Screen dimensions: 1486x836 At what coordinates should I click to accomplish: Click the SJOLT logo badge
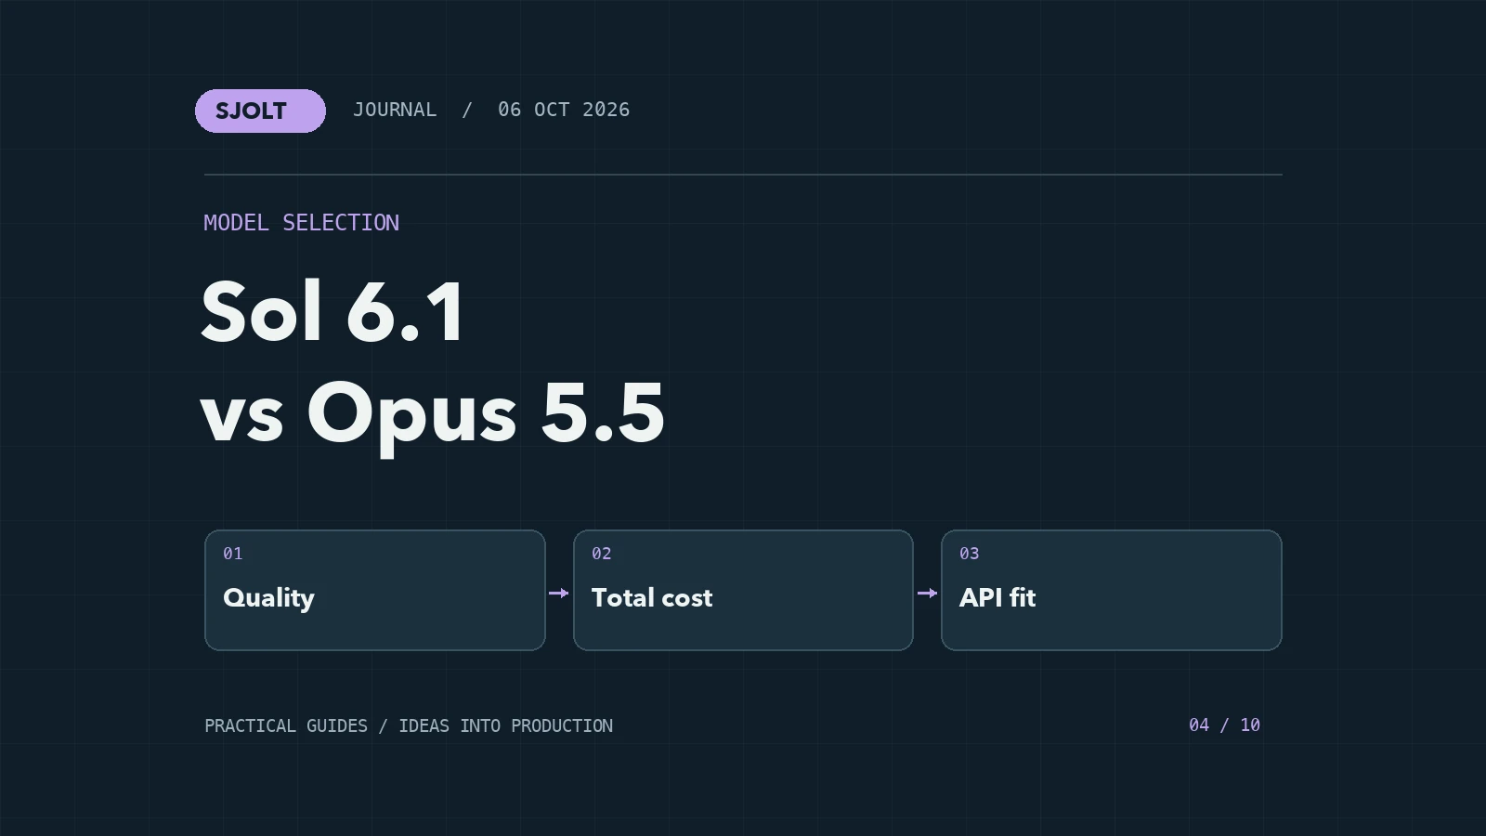[x=260, y=111]
